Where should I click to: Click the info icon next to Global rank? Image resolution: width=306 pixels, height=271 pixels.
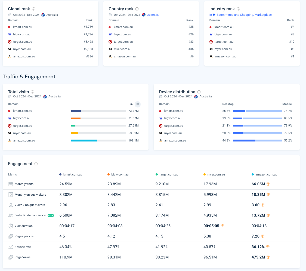pos(33,9)
